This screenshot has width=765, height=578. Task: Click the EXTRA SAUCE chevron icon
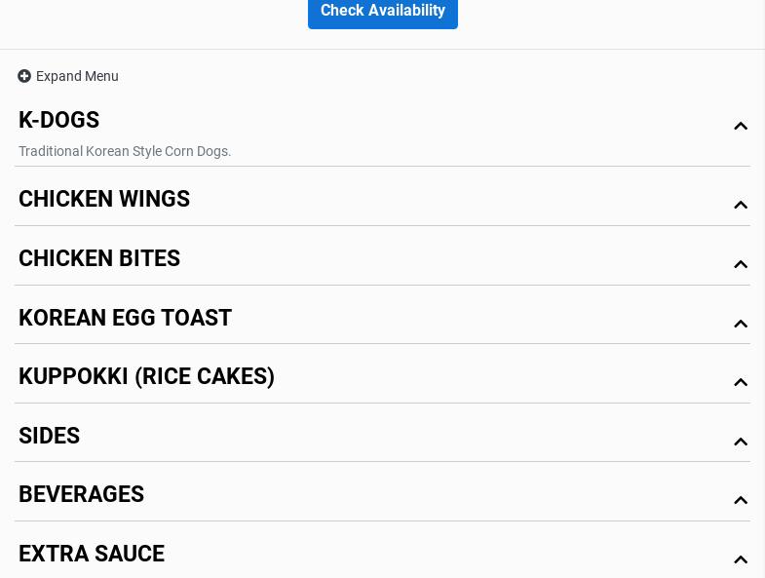(x=740, y=559)
